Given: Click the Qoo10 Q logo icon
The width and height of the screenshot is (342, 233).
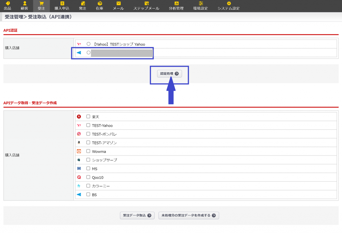Looking at the screenshot, I should click(79, 177).
